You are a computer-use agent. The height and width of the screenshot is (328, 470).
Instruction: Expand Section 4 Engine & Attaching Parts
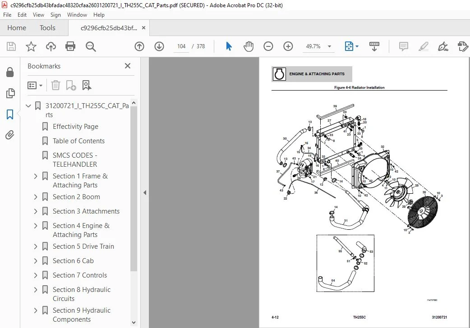coord(36,226)
